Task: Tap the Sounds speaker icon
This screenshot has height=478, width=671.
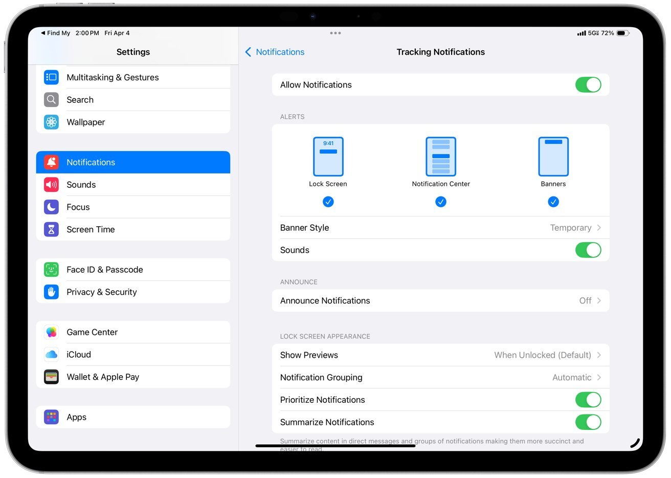Action: coord(51,185)
